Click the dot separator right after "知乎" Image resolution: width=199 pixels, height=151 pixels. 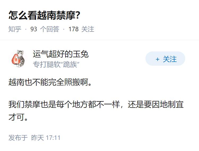coord(26,29)
